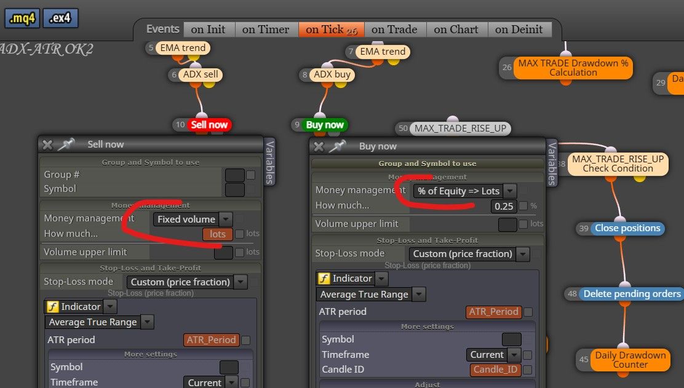The height and width of the screenshot is (388, 684).
Task: Open Timeframe Current dropdown in Sell now panel
Action: click(210, 382)
